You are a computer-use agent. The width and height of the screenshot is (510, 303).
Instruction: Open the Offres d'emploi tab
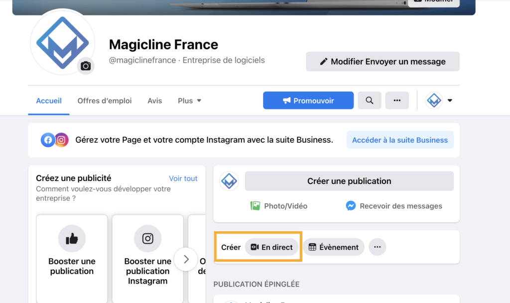tap(105, 101)
